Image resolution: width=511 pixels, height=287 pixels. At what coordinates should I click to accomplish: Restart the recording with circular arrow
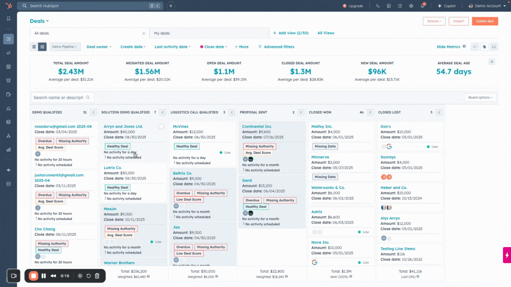click(x=89, y=276)
